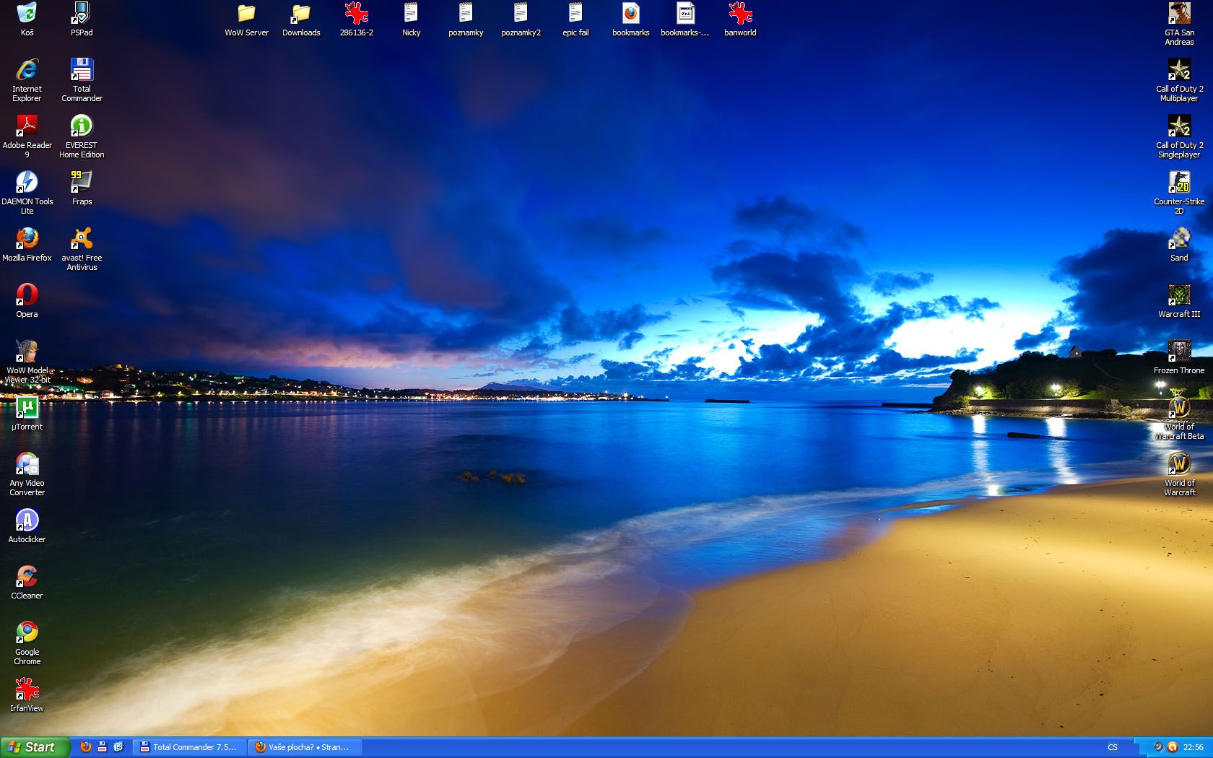Click the Fraps desktop icon
The width and height of the screenshot is (1213, 758).
[82, 183]
